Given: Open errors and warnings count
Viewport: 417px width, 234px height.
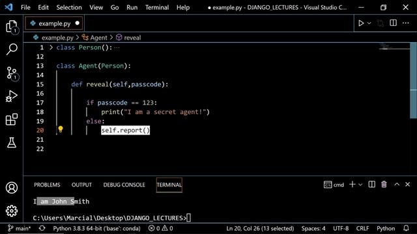Looking at the screenshot, I should tap(161, 228).
